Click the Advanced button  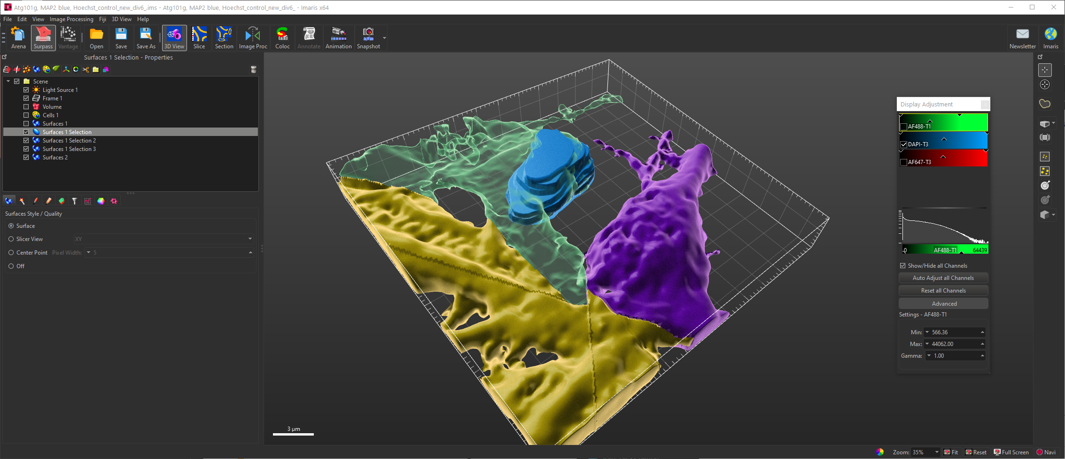pyautogui.click(x=943, y=304)
